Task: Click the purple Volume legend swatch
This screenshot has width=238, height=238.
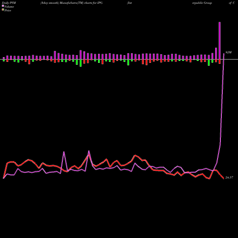Action: pyautogui.click(x=3, y=6)
